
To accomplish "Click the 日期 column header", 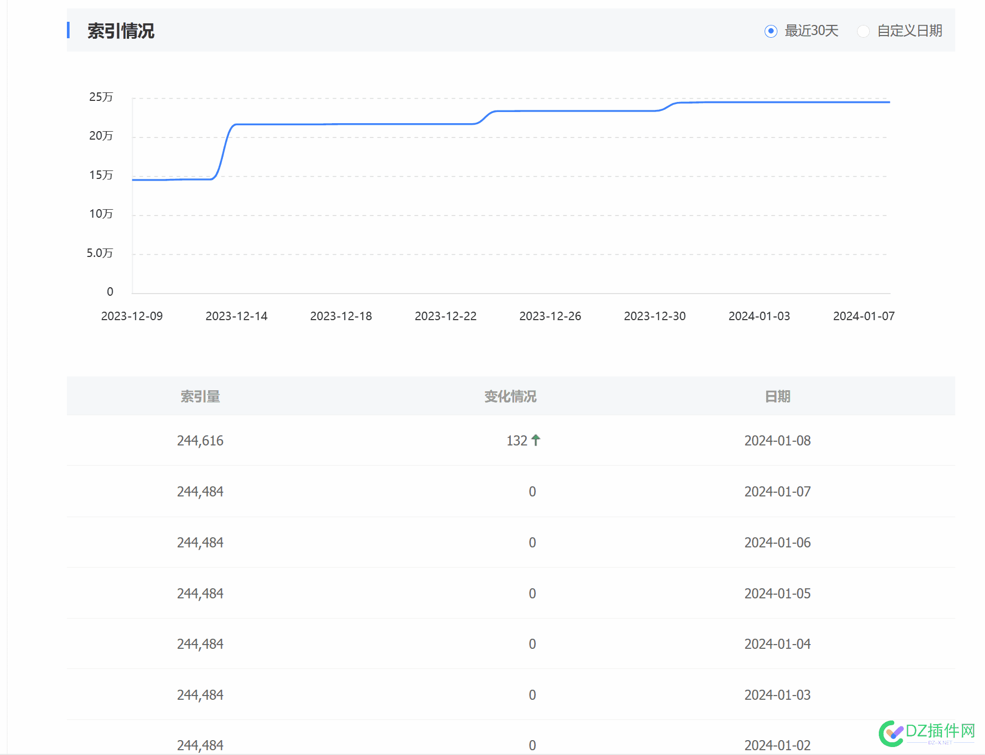I will [x=777, y=397].
